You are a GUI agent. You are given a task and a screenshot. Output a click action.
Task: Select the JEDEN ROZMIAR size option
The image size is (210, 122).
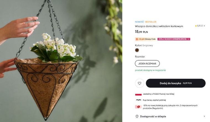pos(147,63)
